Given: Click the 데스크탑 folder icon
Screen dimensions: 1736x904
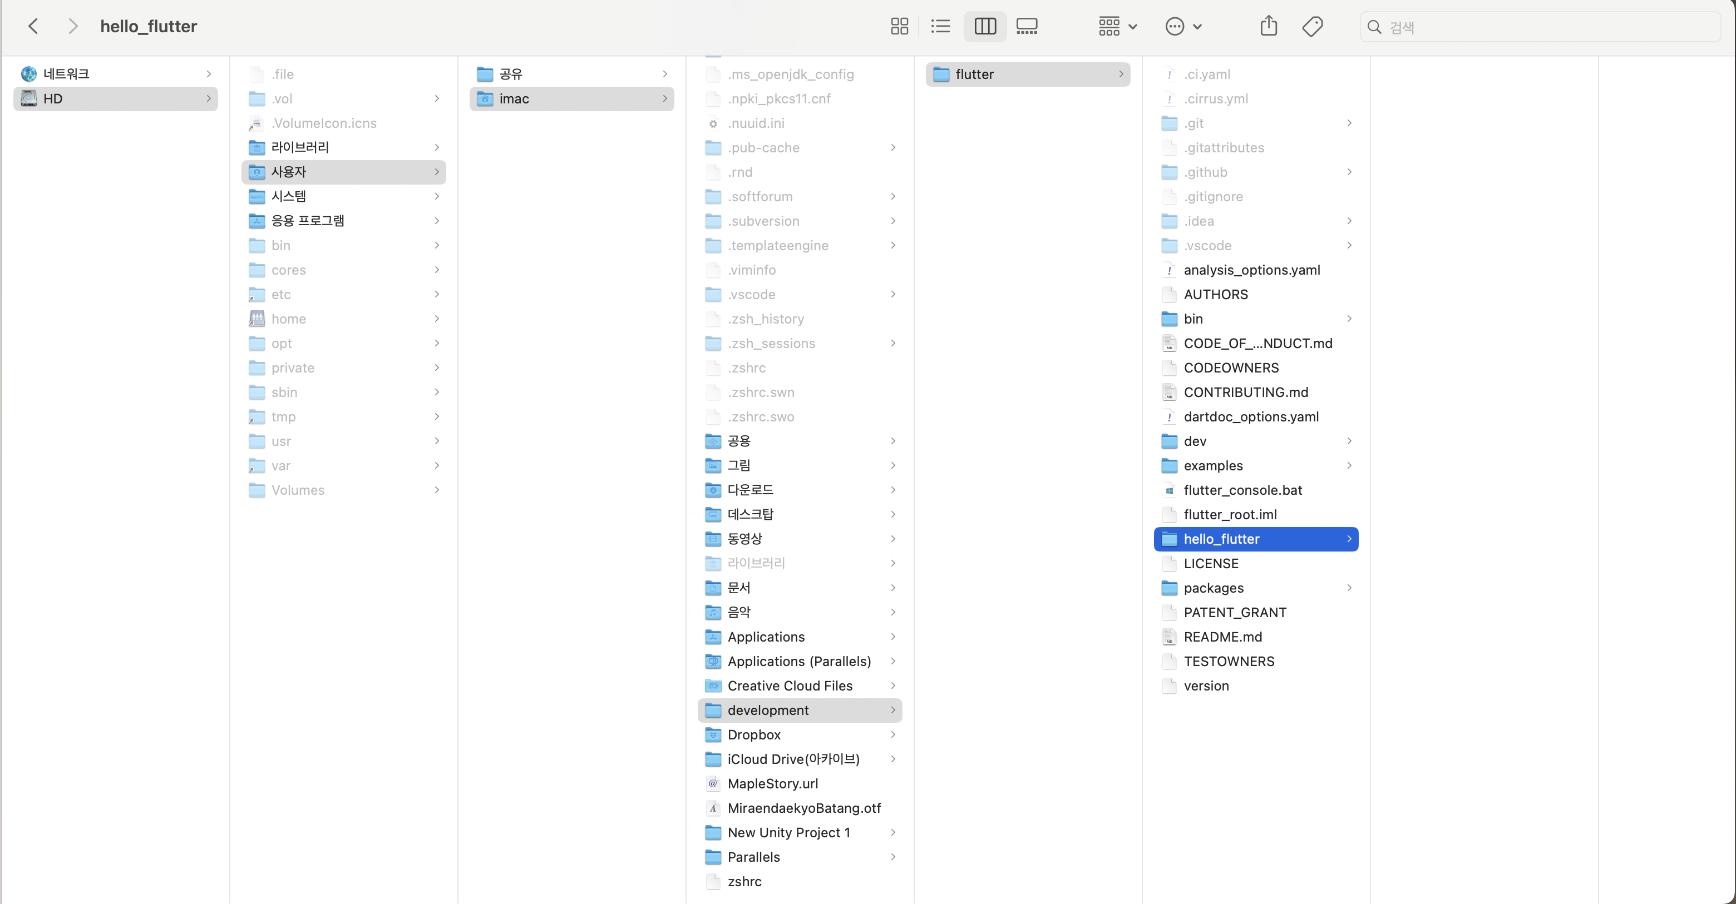Looking at the screenshot, I should (x=713, y=515).
